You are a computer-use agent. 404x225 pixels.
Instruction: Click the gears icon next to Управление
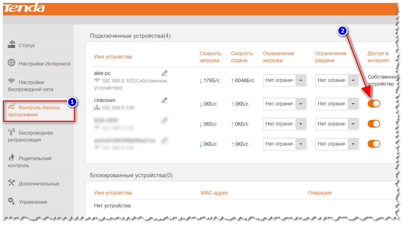coord(12,201)
